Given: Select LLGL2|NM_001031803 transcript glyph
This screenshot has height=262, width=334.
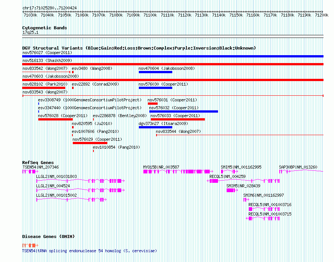Looking at the screenshot, I should pyautogui.click(x=80, y=181).
